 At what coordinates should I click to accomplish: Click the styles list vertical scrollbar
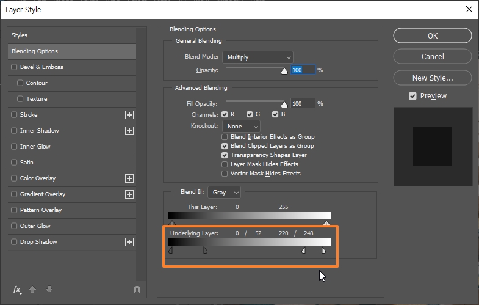point(141,154)
